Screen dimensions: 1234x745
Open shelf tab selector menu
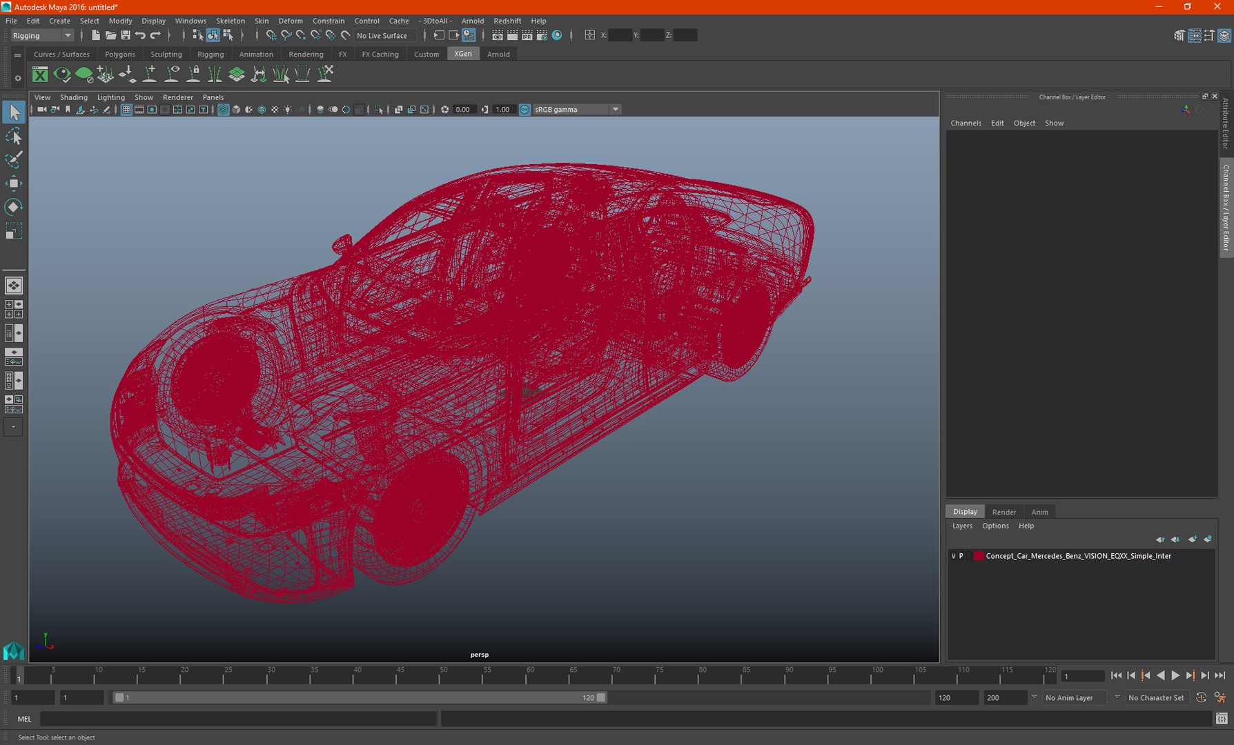[x=17, y=54]
